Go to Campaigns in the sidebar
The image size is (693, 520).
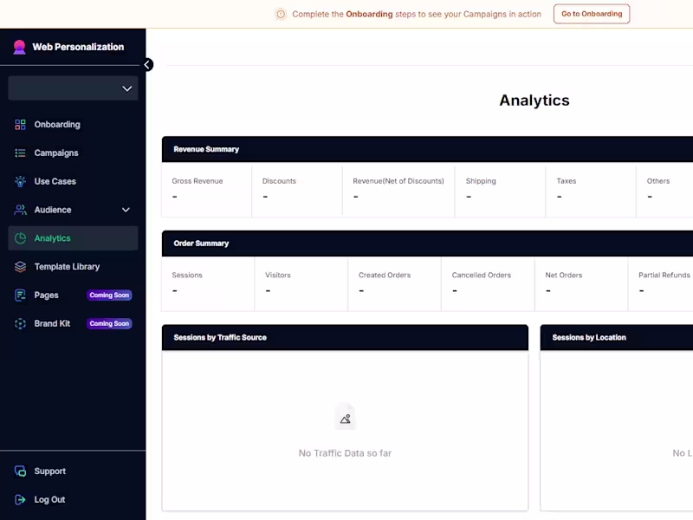pyautogui.click(x=73, y=153)
